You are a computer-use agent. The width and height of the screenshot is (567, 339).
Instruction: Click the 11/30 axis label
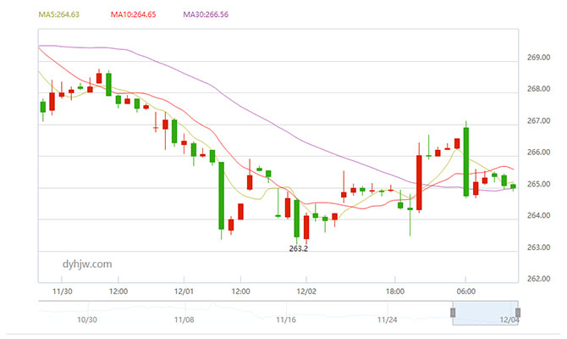62,292
